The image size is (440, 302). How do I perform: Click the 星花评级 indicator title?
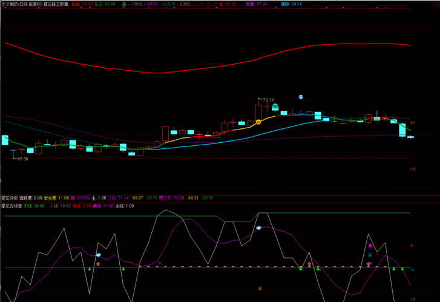click(x=9, y=198)
